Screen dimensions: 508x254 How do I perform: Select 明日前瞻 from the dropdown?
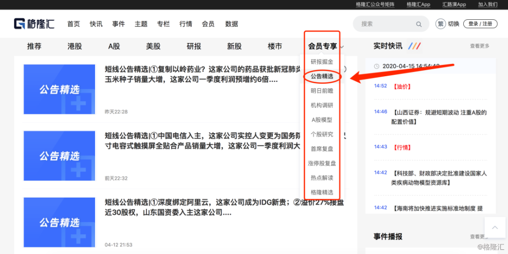click(x=322, y=91)
